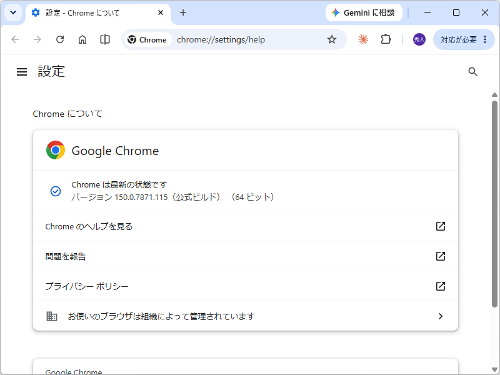Open the settings hamburger menu
The width and height of the screenshot is (500, 375).
point(22,72)
